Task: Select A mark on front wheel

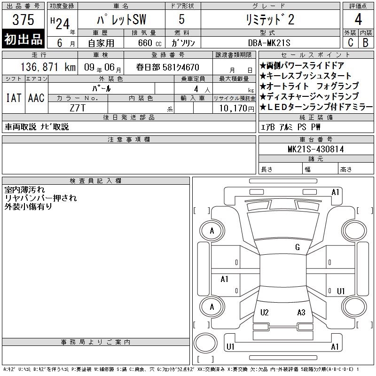Action: (x=212, y=231)
